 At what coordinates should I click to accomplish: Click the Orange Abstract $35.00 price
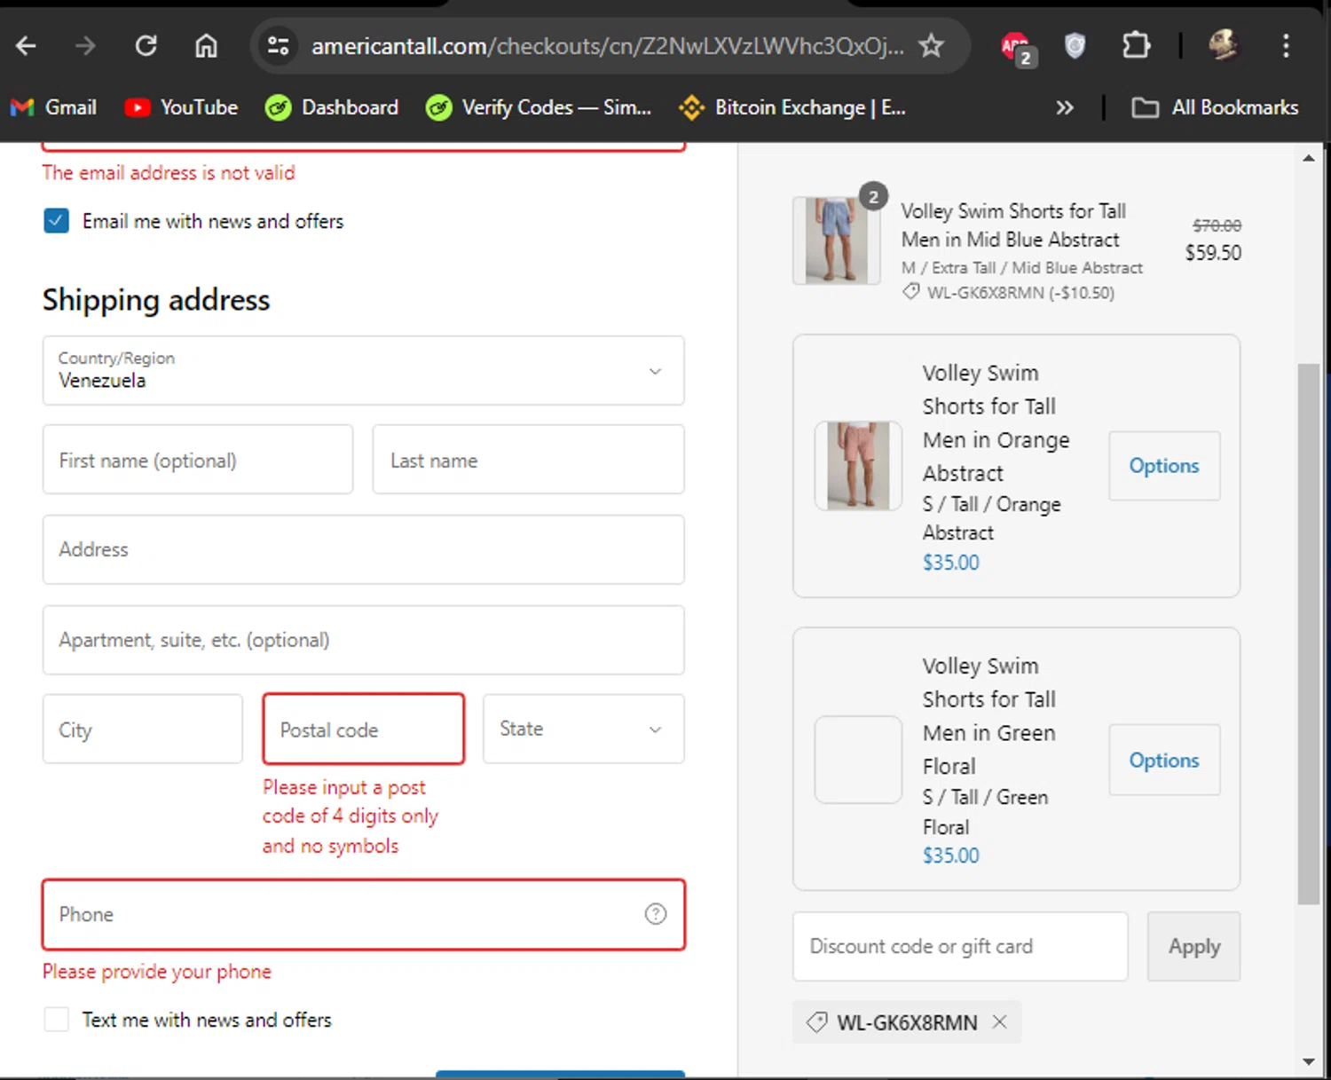950,563
